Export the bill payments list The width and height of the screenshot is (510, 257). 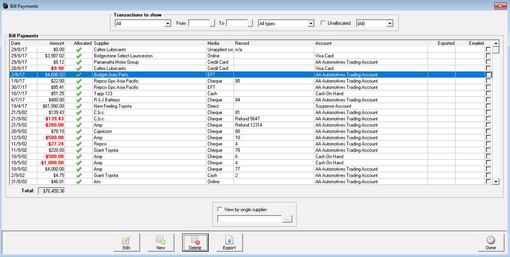pos(229,243)
